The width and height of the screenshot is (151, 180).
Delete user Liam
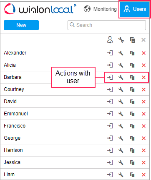(143, 175)
